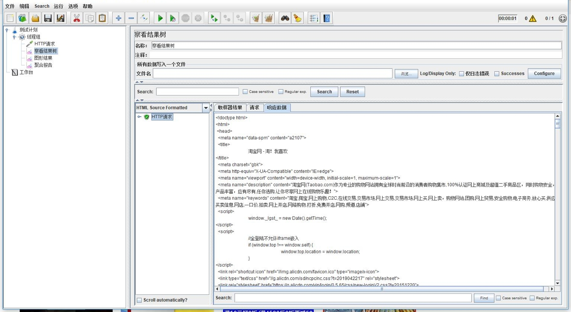This screenshot has width=571, height=312.
Task: Click the Configure button
Action: pos(544,74)
